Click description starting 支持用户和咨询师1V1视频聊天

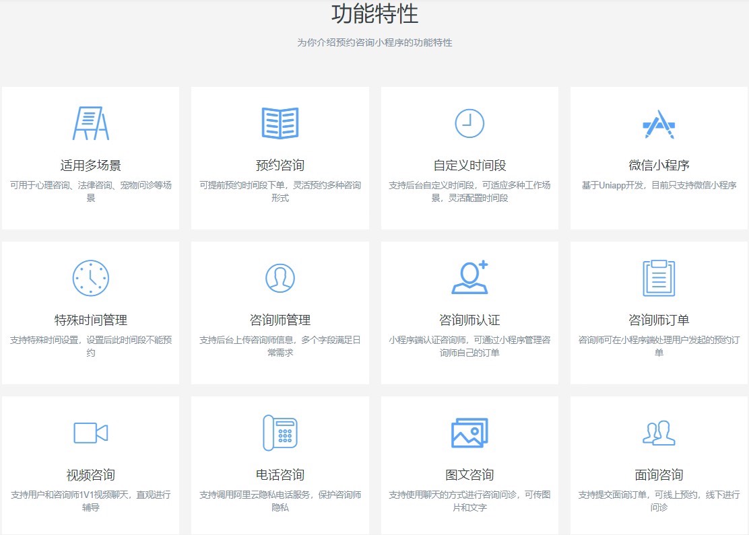pos(91,501)
